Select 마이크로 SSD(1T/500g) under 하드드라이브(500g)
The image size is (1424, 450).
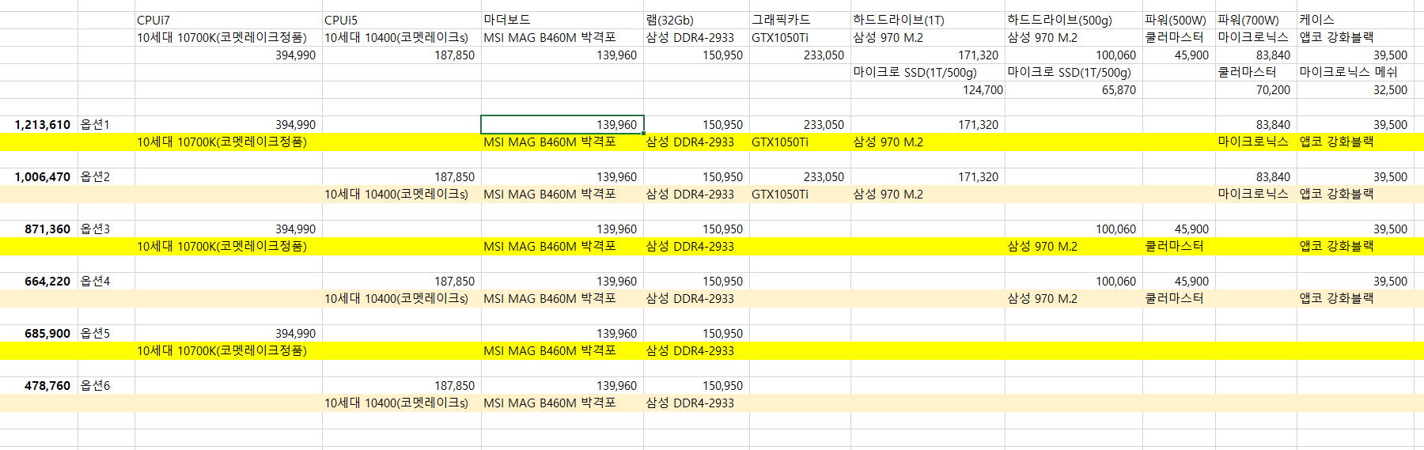pos(1074,72)
